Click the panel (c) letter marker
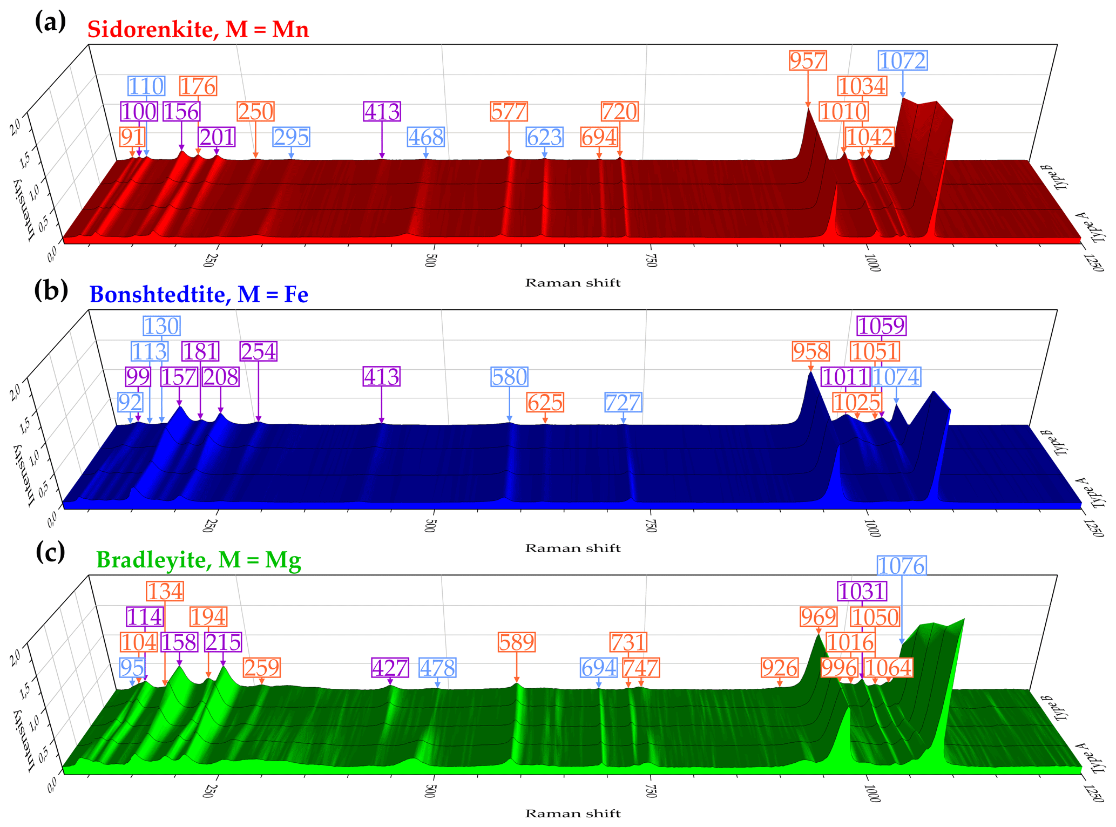 tap(50, 552)
